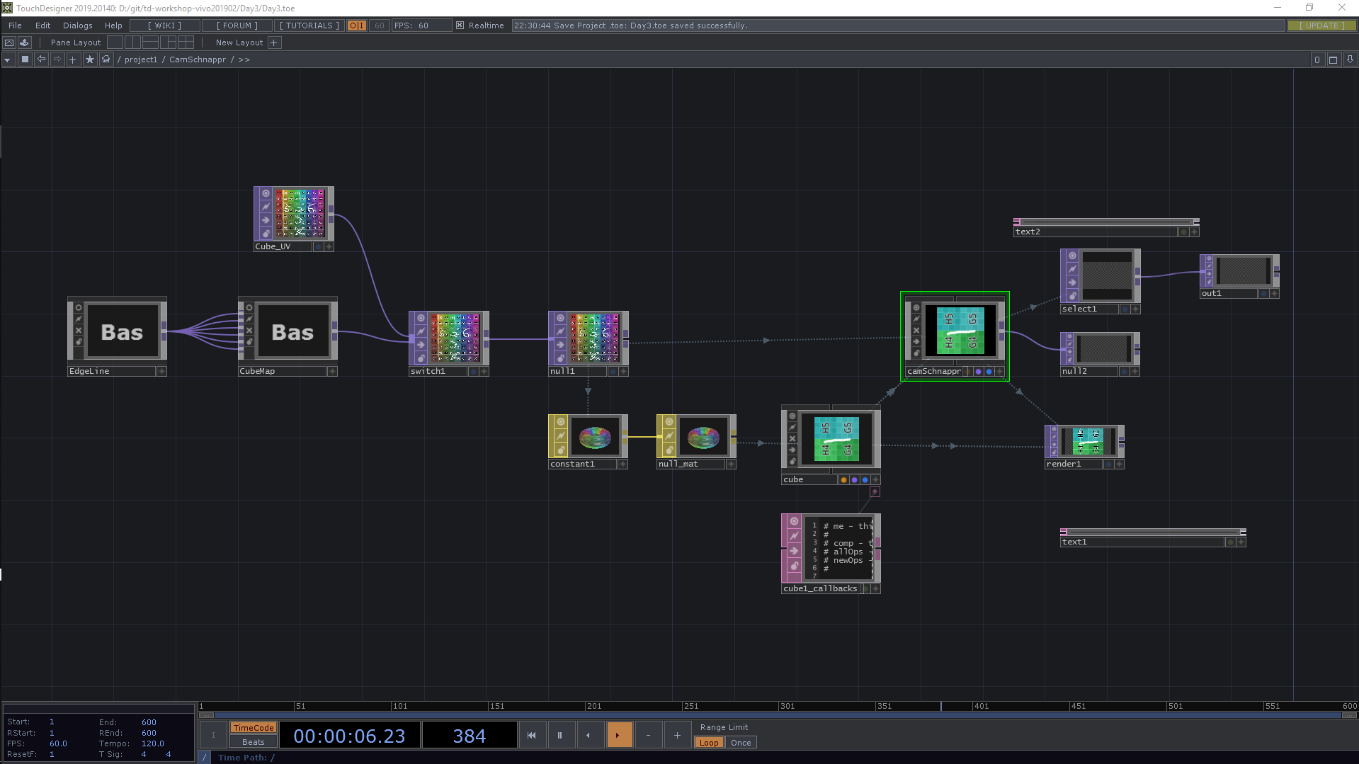Screen dimensions: 1359x764
Task: Switch range limit to Once
Action: pos(741,743)
